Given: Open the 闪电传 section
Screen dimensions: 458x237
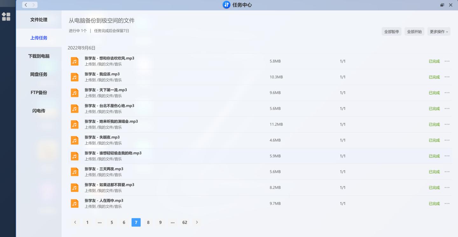Looking at the screenshot, I should click(x=39, y=111).
